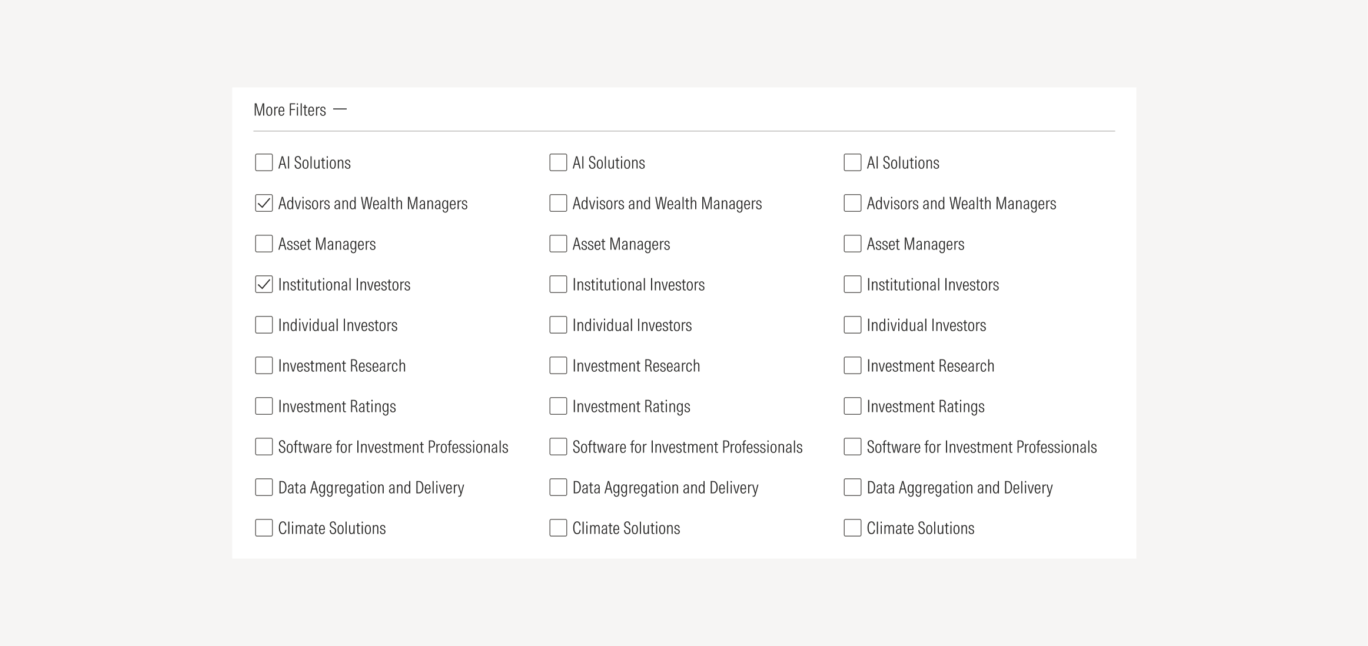
Task: Tick Asset Managers in the right column
Action: [852, 244]
